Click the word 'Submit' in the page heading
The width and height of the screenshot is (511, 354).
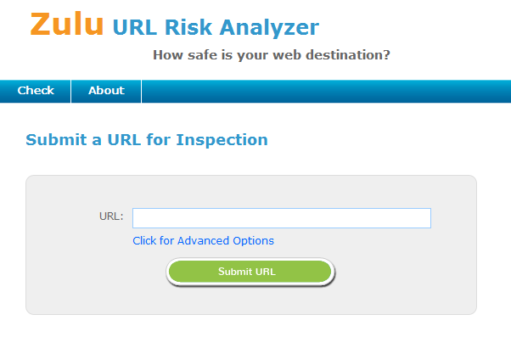click(x=54, y=139)
